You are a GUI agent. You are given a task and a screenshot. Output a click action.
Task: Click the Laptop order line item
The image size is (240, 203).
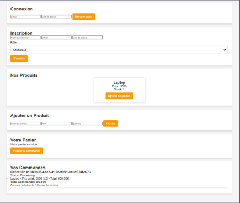click(x=39, y=178)
